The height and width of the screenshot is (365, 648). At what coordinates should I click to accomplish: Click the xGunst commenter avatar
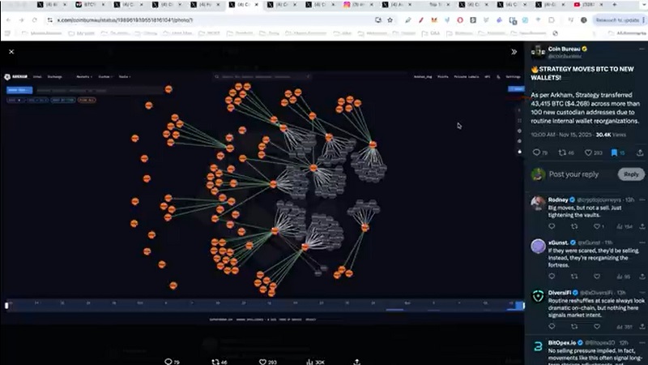[x=538, y=246]
